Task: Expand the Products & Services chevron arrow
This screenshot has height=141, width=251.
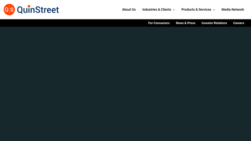Action: 214,10
